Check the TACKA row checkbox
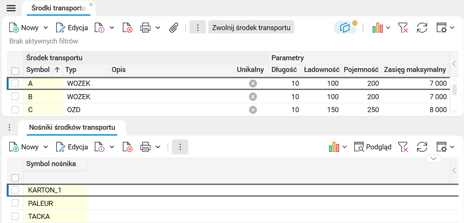This screenshot has height=223, width=464. tap(15, 216)
